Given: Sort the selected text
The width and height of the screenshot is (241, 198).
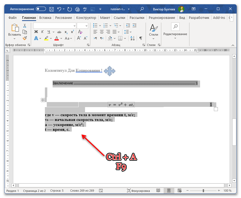Looking at the screenshot, I should point(133,38).
